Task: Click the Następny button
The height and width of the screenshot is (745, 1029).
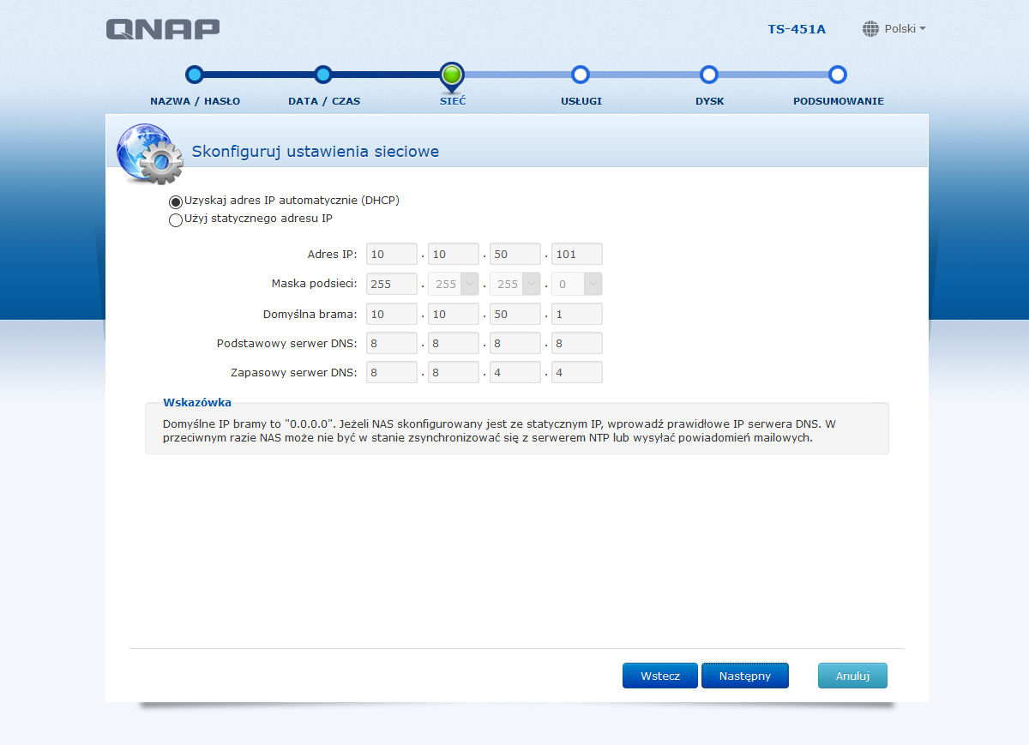Action: (745, 676)
